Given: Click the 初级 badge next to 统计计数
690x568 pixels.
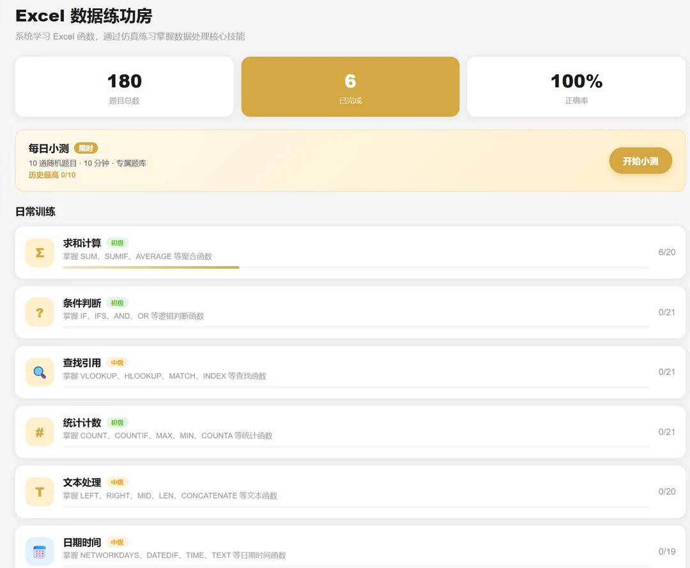Looking at the screenshot, I should pos(117,422).
